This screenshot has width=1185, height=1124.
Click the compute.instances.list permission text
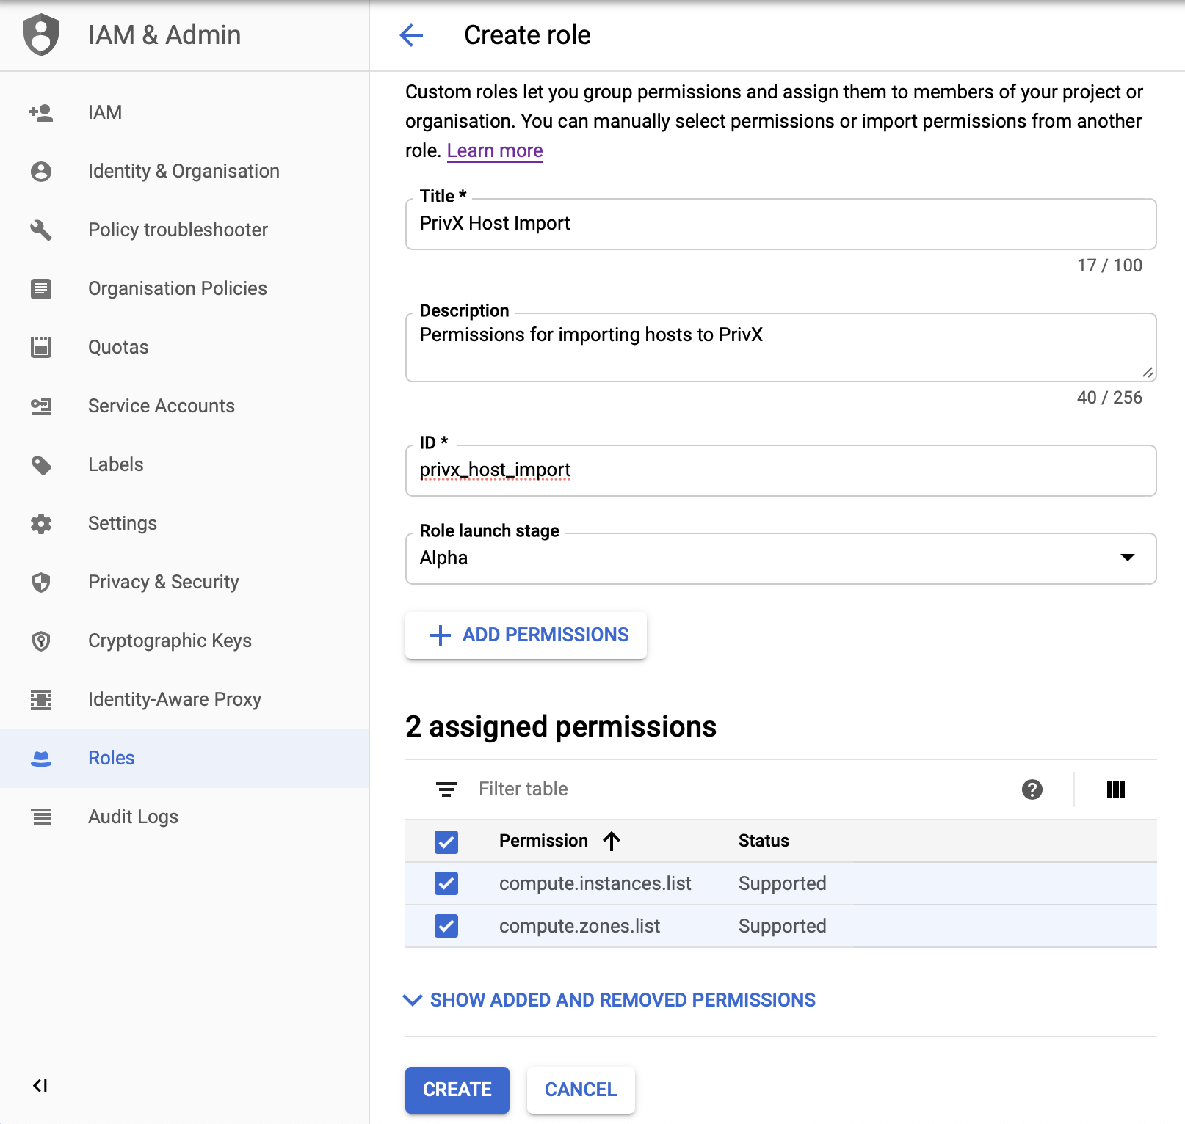click(595, 883)
